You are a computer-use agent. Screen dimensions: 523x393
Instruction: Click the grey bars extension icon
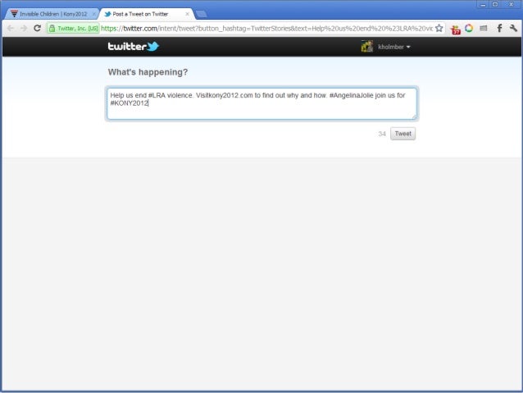pyautogui.click(x=484, y=29)
